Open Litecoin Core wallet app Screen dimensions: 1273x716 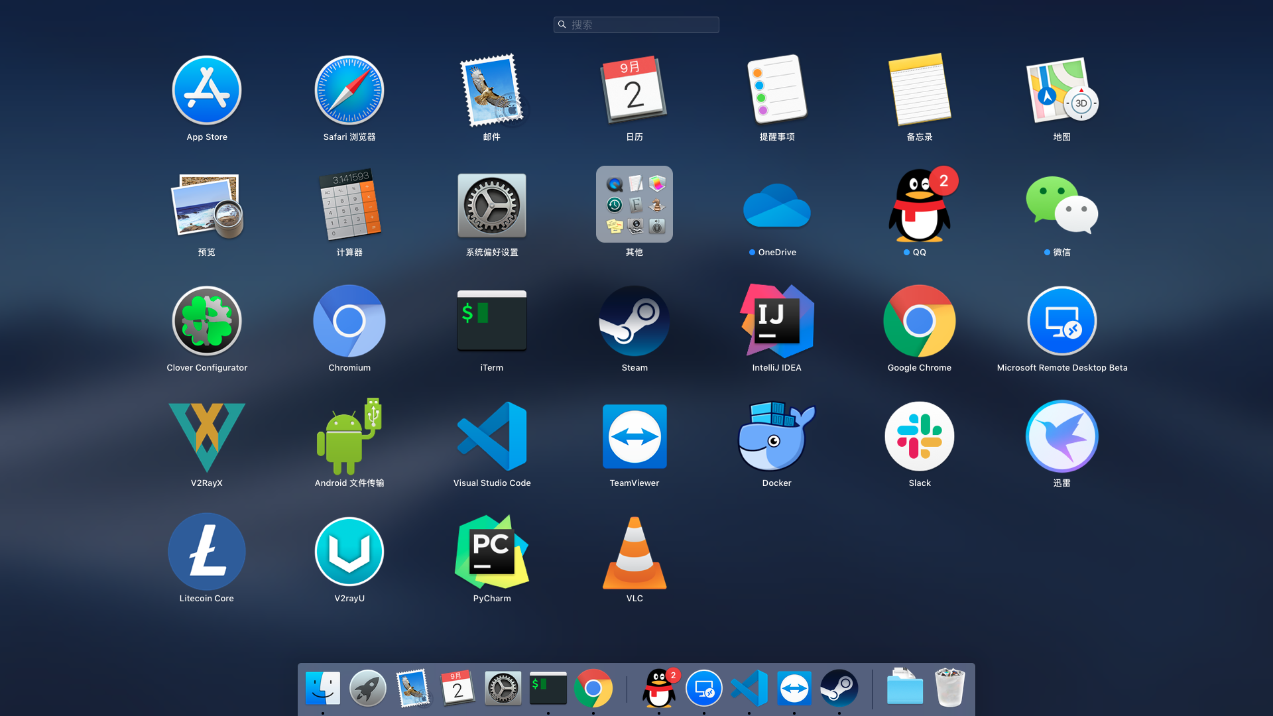[207, 552]
